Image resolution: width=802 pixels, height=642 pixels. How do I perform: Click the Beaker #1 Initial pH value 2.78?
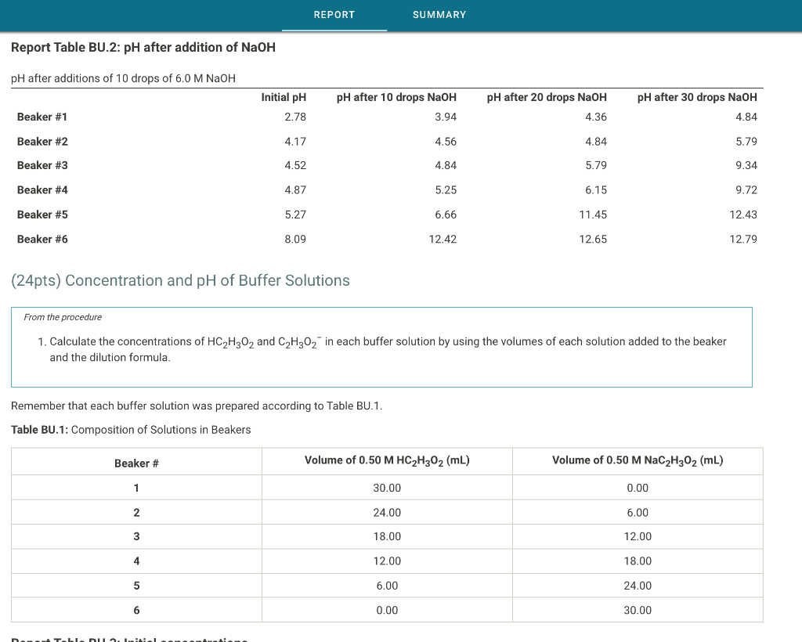(296, 117)
